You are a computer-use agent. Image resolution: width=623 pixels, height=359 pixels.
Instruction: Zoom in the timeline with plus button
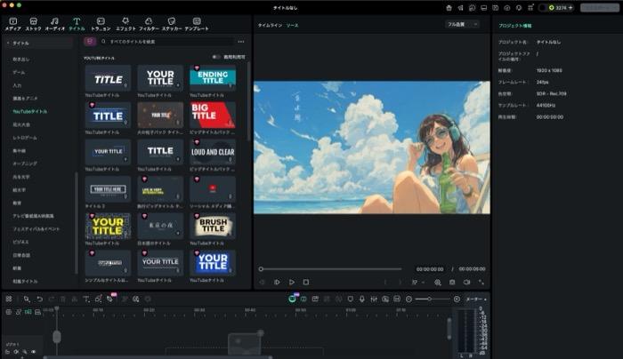pos(457,299)
